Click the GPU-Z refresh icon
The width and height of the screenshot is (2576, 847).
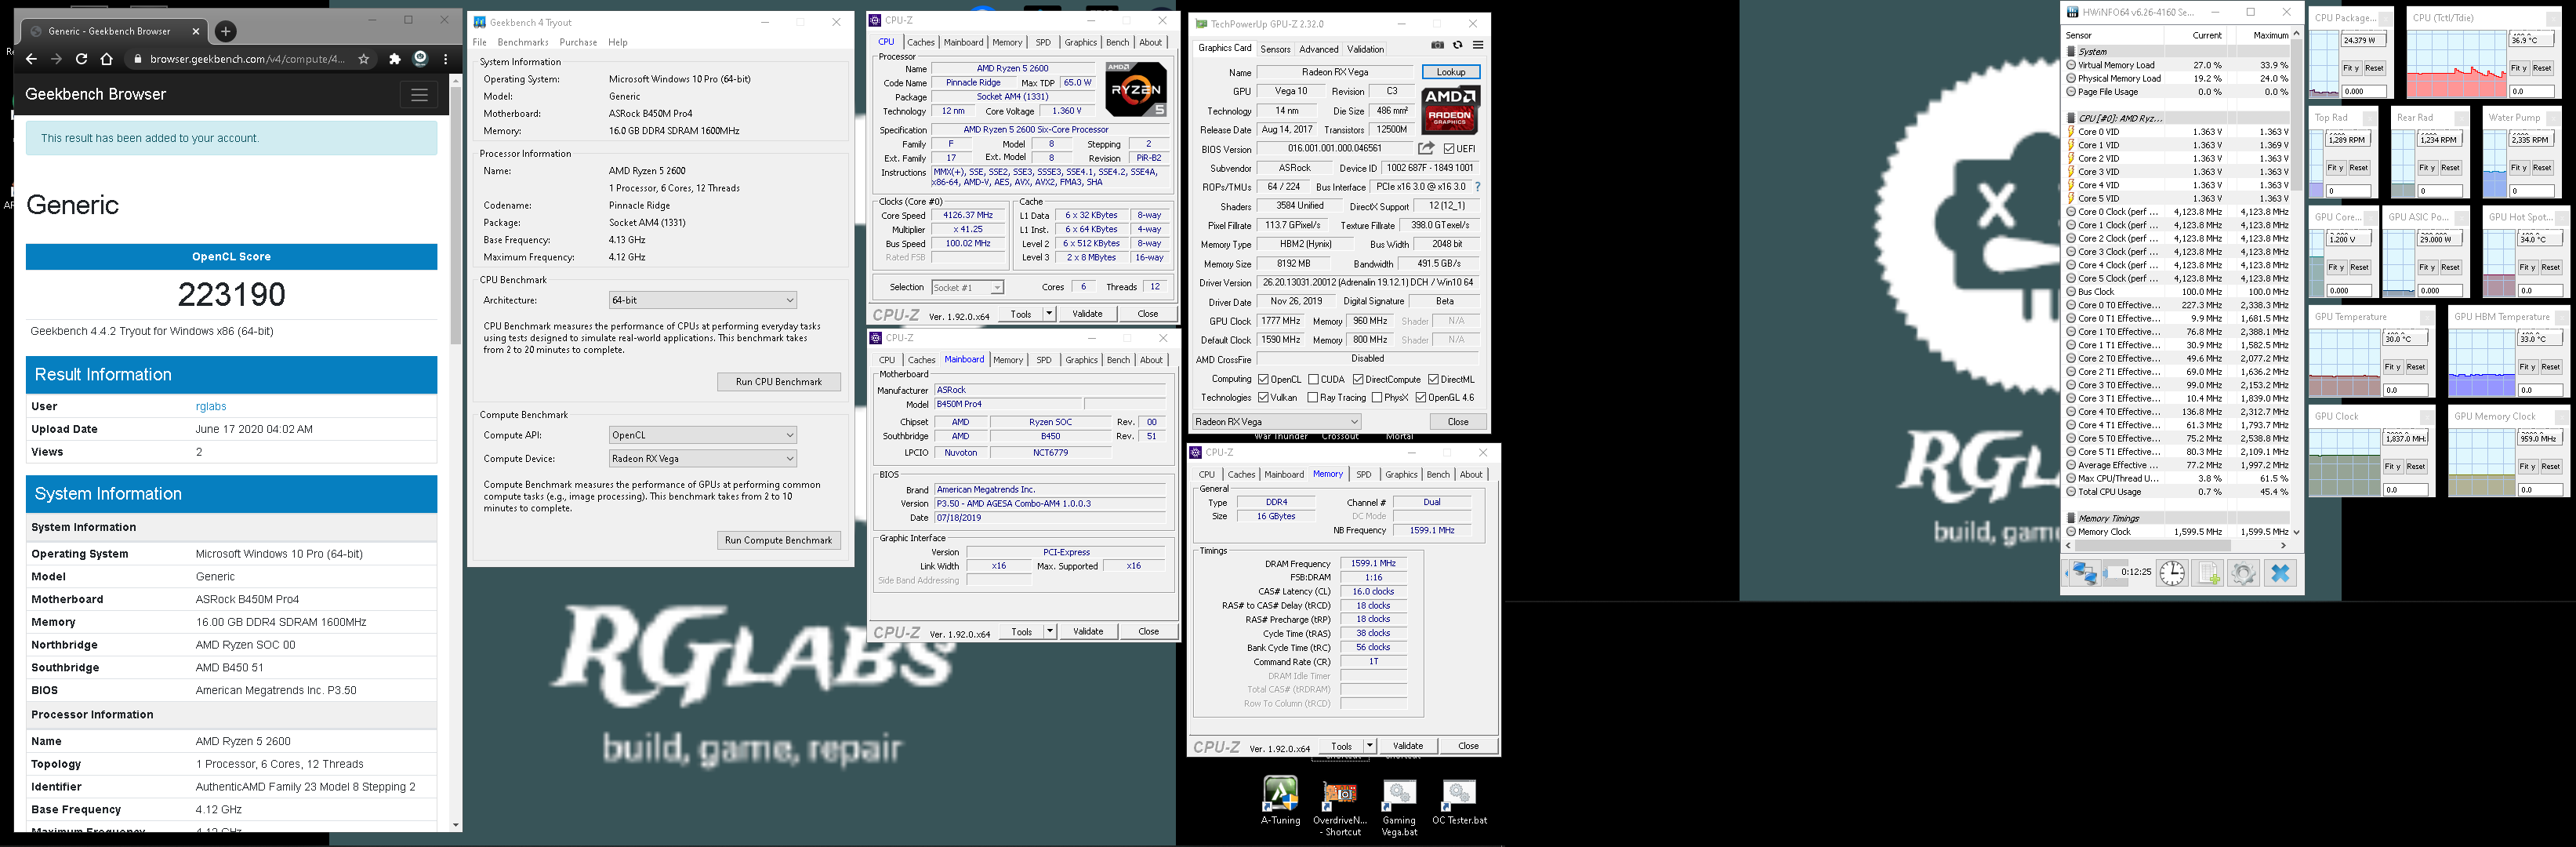[1457, 45]
